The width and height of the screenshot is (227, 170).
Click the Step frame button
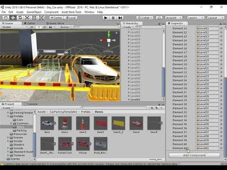point(120,17)
